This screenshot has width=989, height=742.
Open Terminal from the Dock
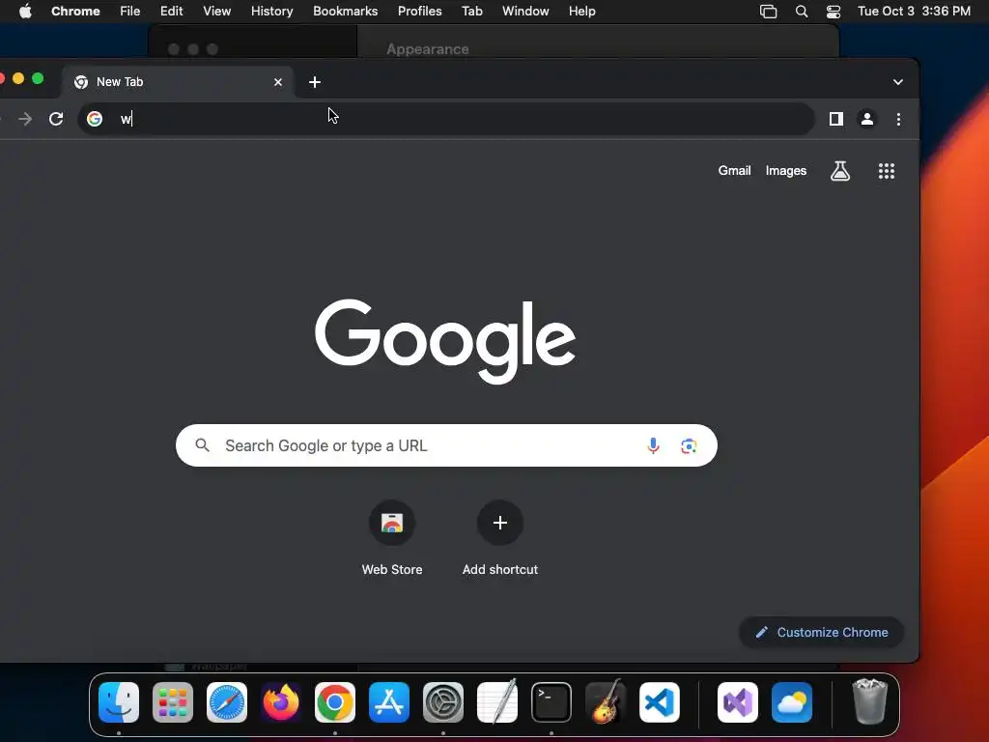pyautogui.click(x=551, y=702)
